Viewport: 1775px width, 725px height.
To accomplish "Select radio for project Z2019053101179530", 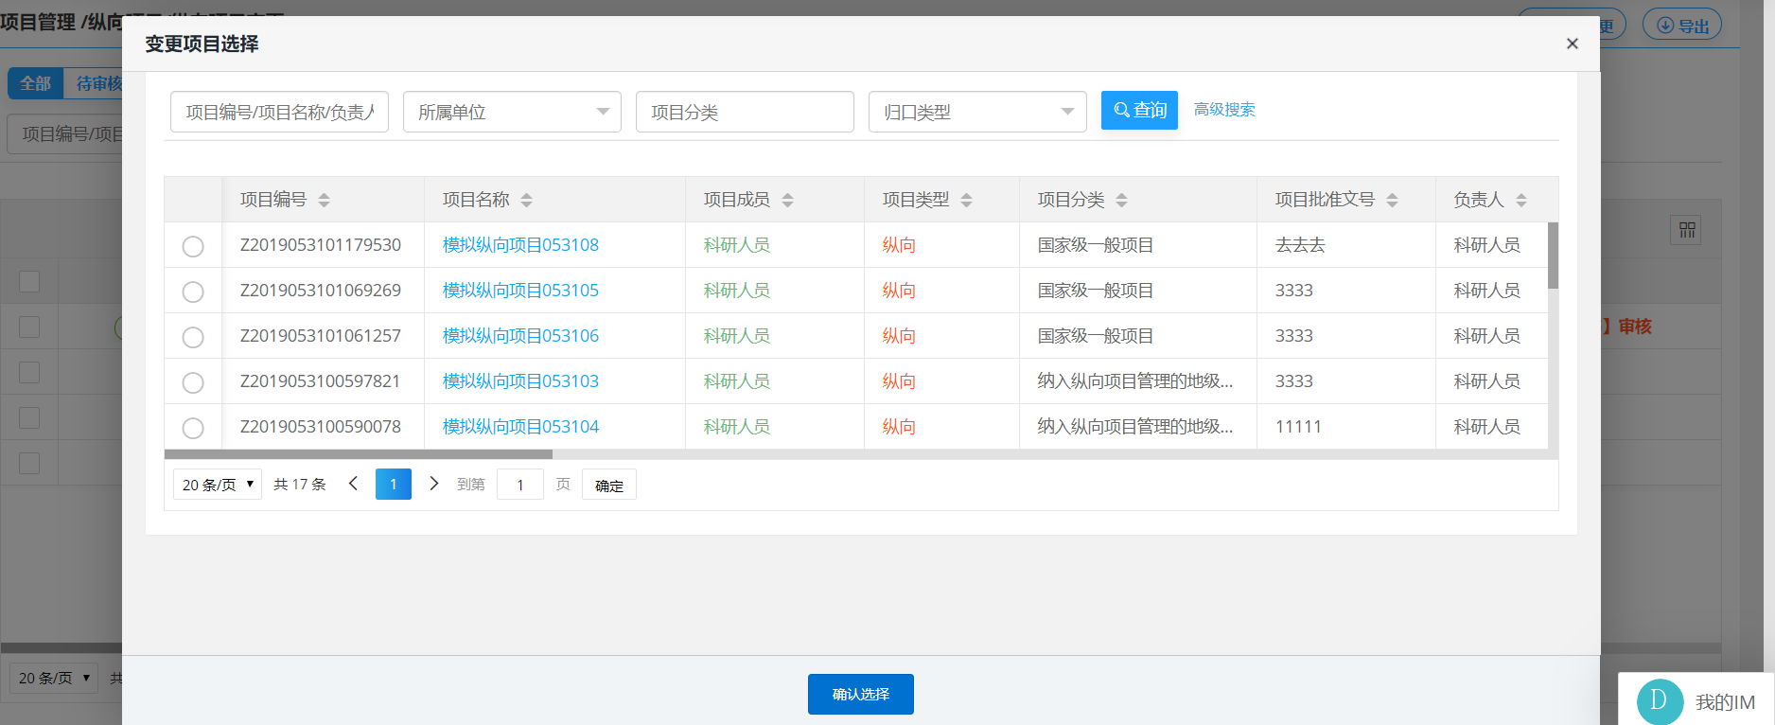I will click(193, 246).
